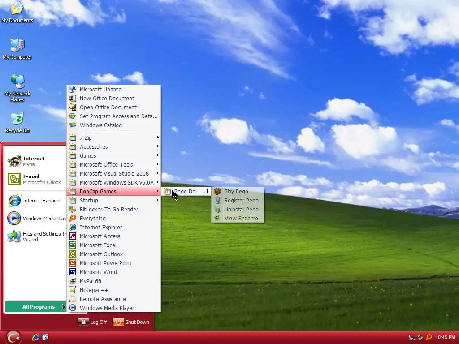The image size is (459, 344).
Task: Open the My Documents desktop icon
Action: (17, 11)
